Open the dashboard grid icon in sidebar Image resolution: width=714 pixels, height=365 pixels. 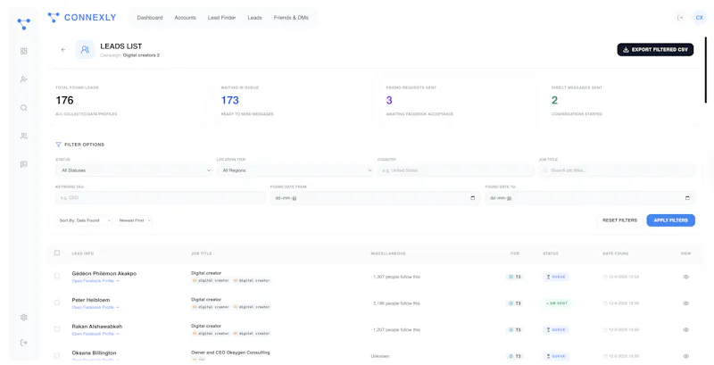click(x=24, y=51)
